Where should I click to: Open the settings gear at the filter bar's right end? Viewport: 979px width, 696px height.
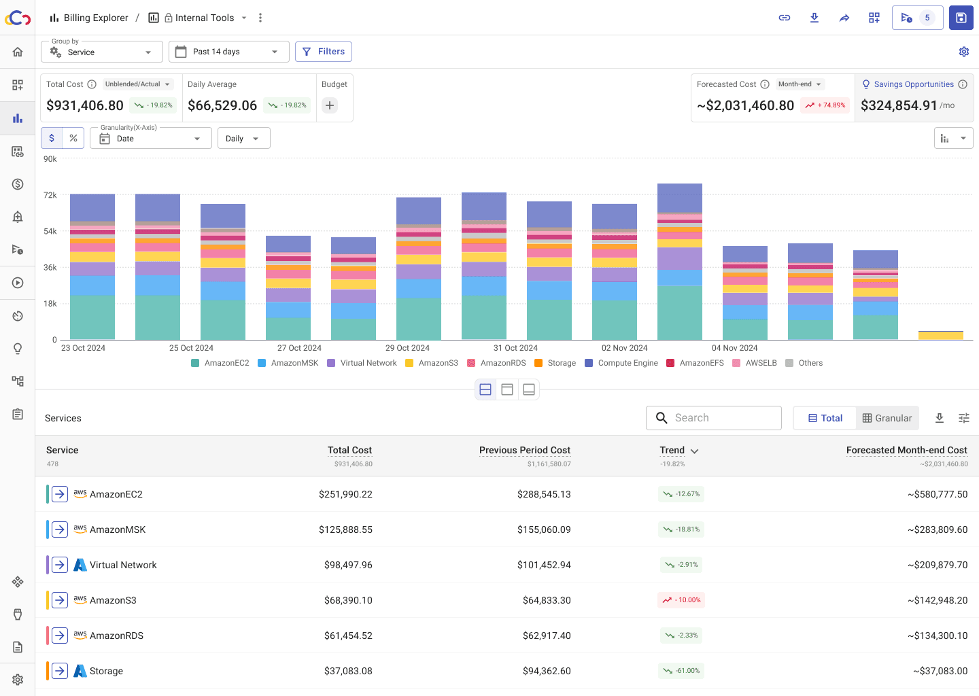click(x=964, y=52)
